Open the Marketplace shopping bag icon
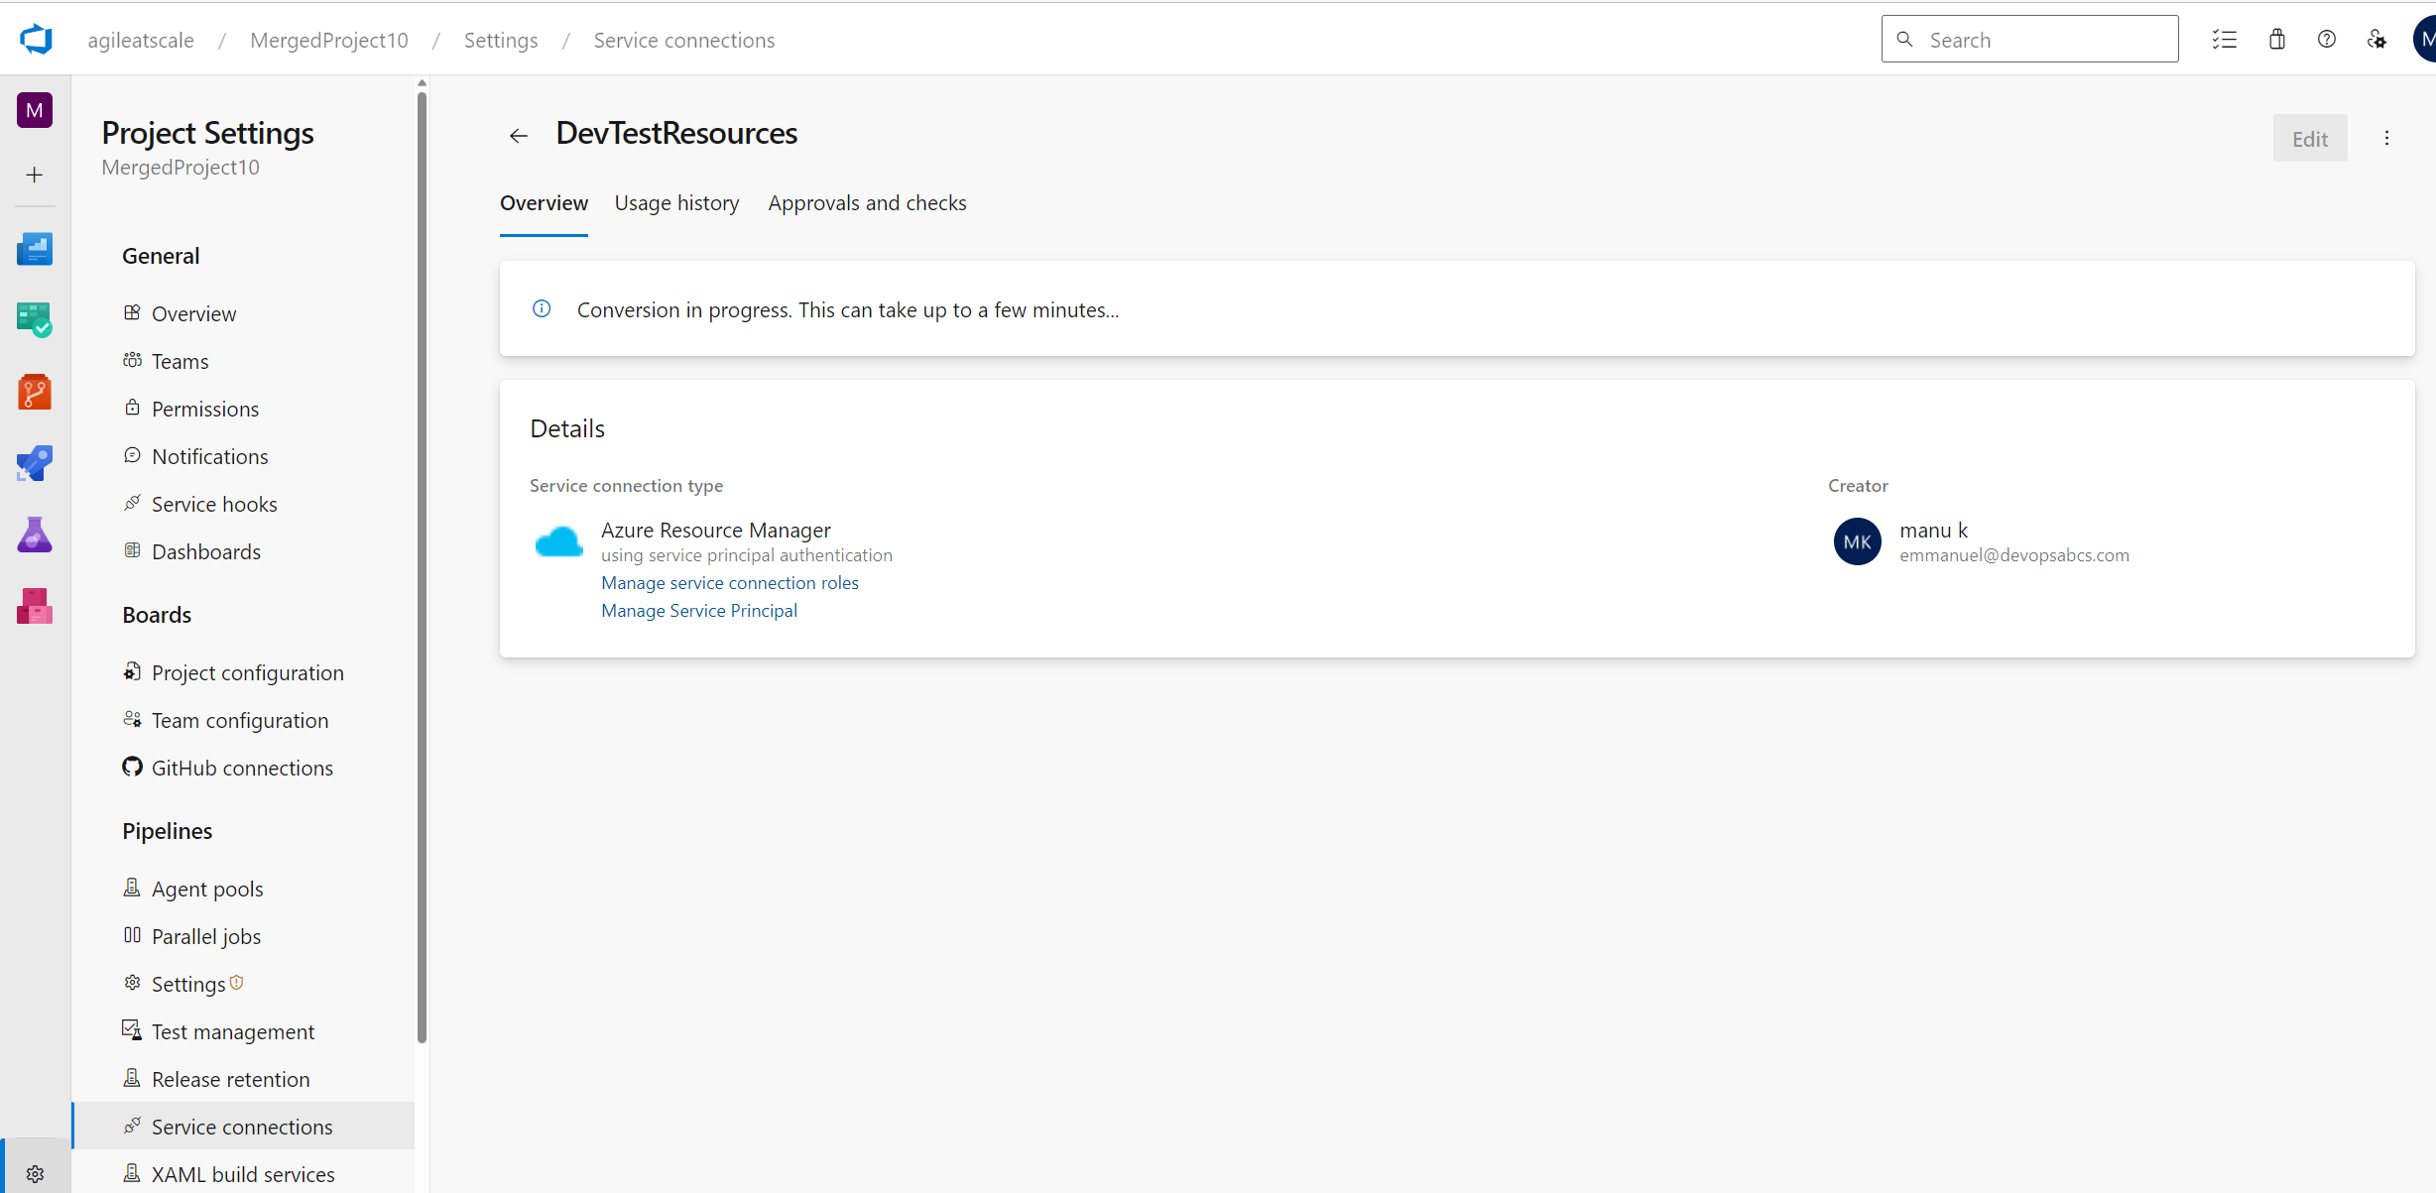Screen dimensions: 2436x1193 2276,40
